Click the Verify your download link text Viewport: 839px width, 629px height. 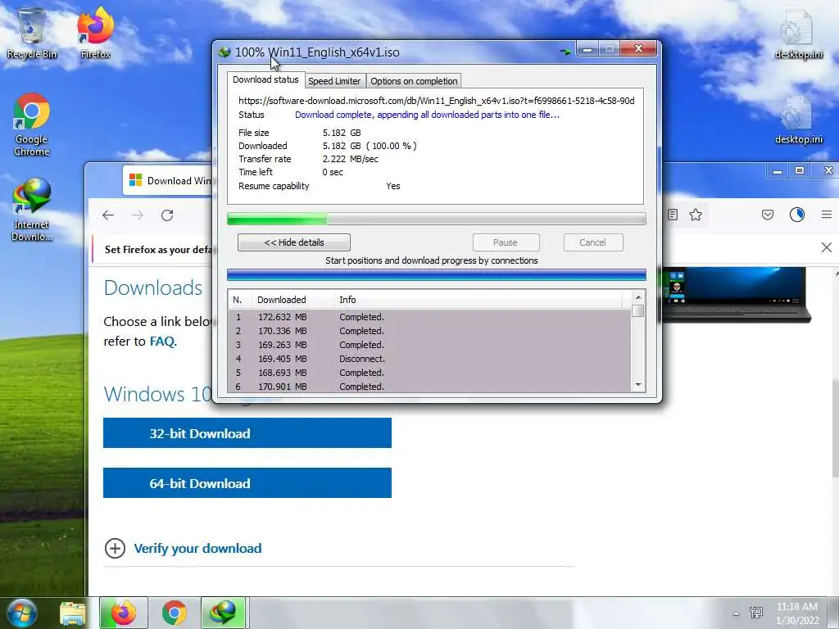tap(197, 548)
